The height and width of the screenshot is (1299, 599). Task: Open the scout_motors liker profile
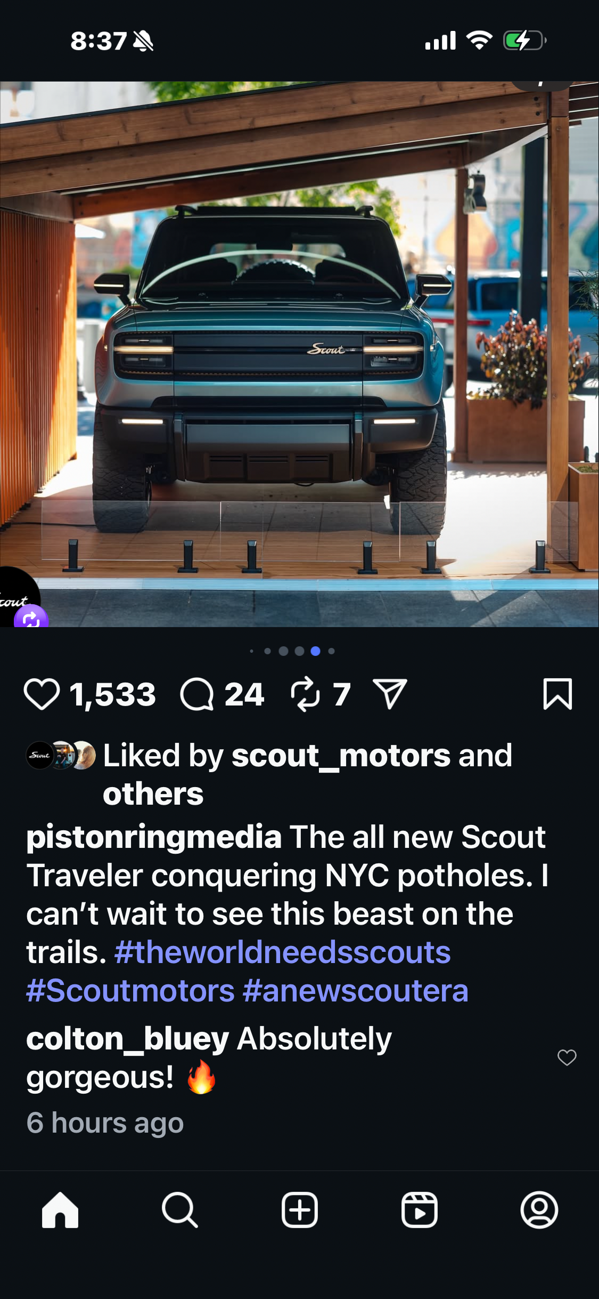341,756
